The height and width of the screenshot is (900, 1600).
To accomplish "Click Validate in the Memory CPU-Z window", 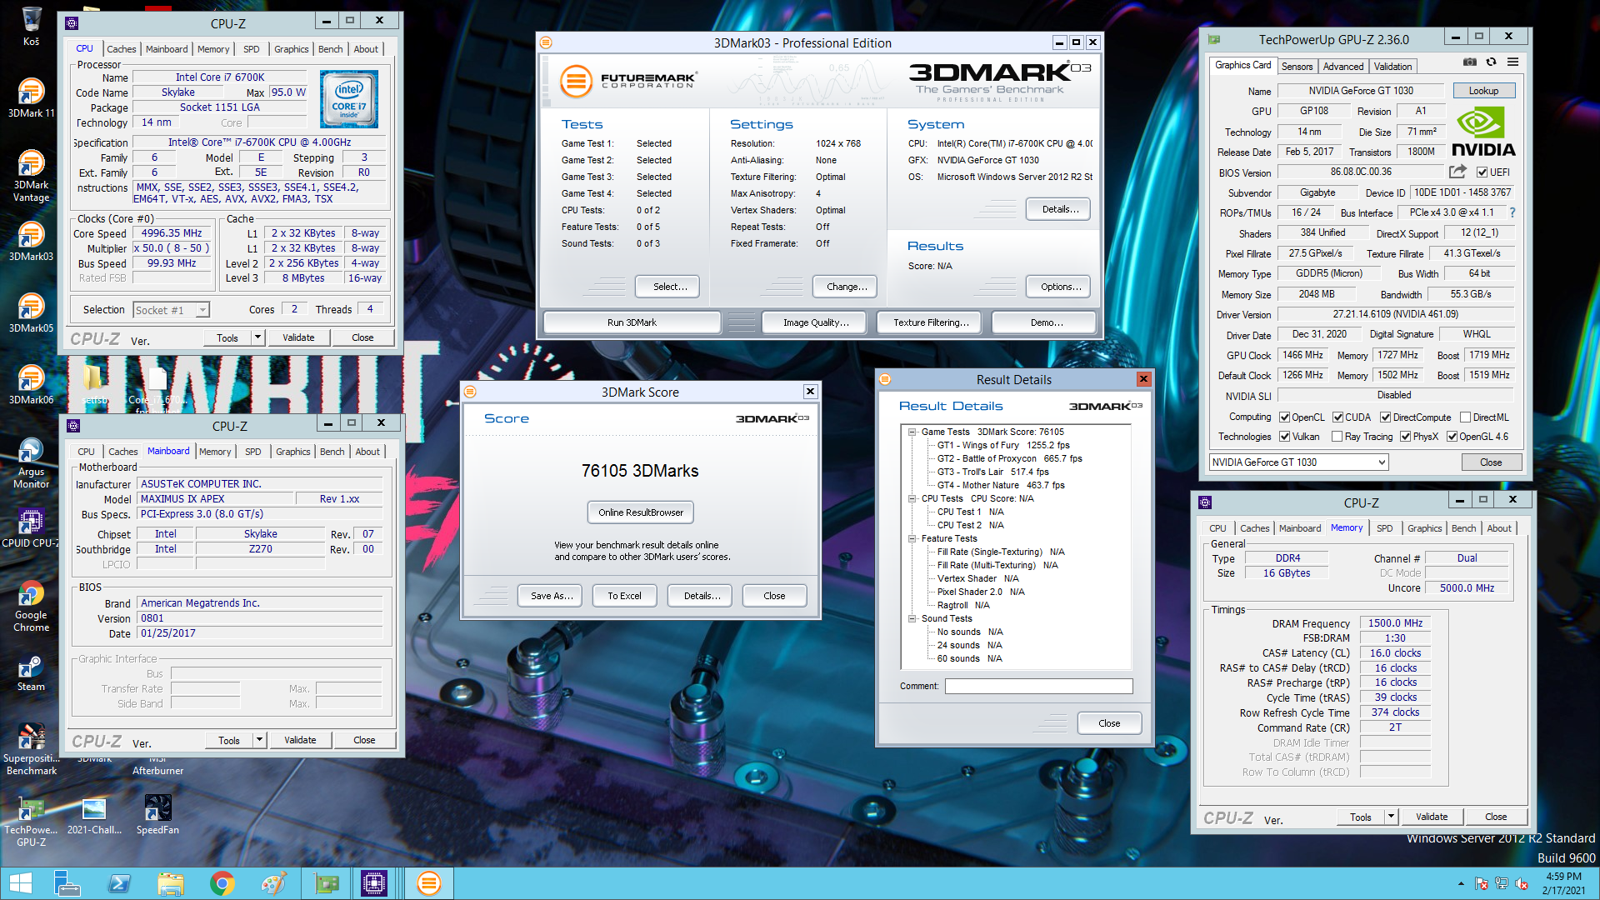I will click(x=1432, y=817).
